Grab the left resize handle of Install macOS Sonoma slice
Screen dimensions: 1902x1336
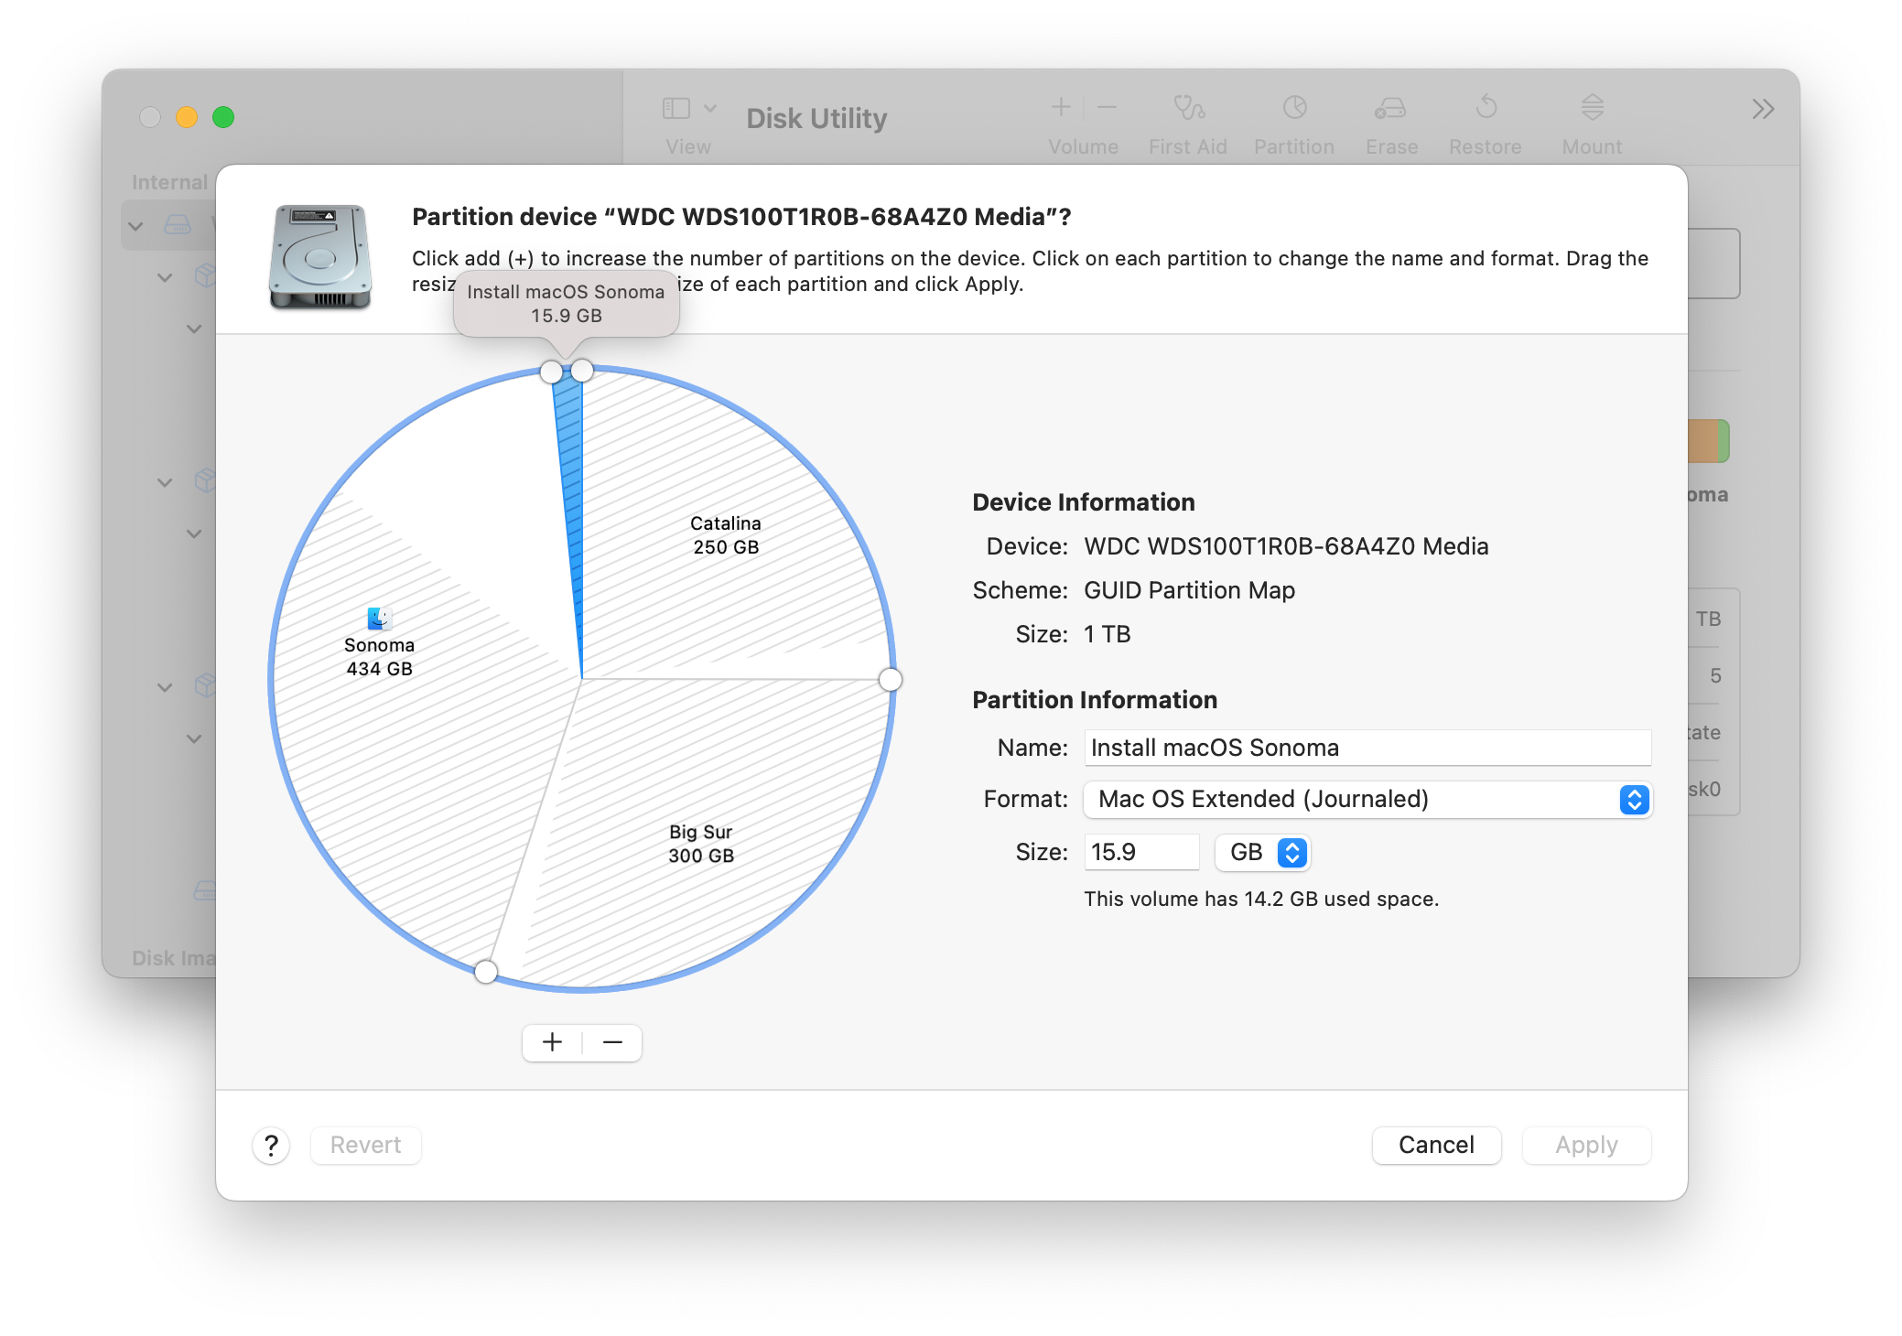(x=551, y=372)
